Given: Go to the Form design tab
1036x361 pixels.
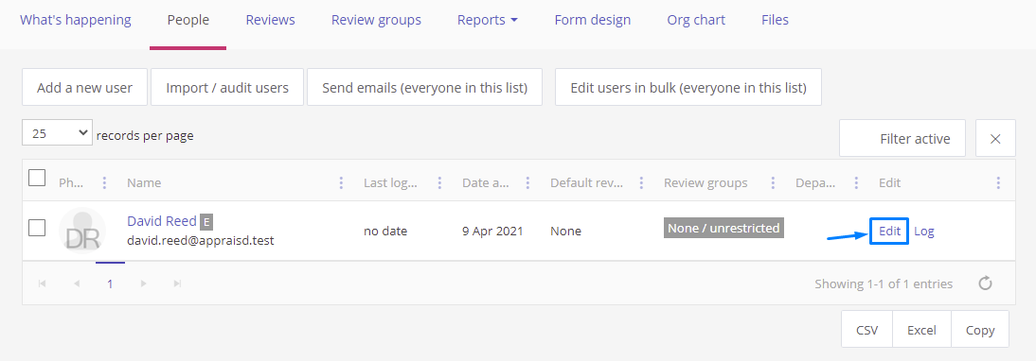Looking at the screenshot, I should click(x=593, y=20).
